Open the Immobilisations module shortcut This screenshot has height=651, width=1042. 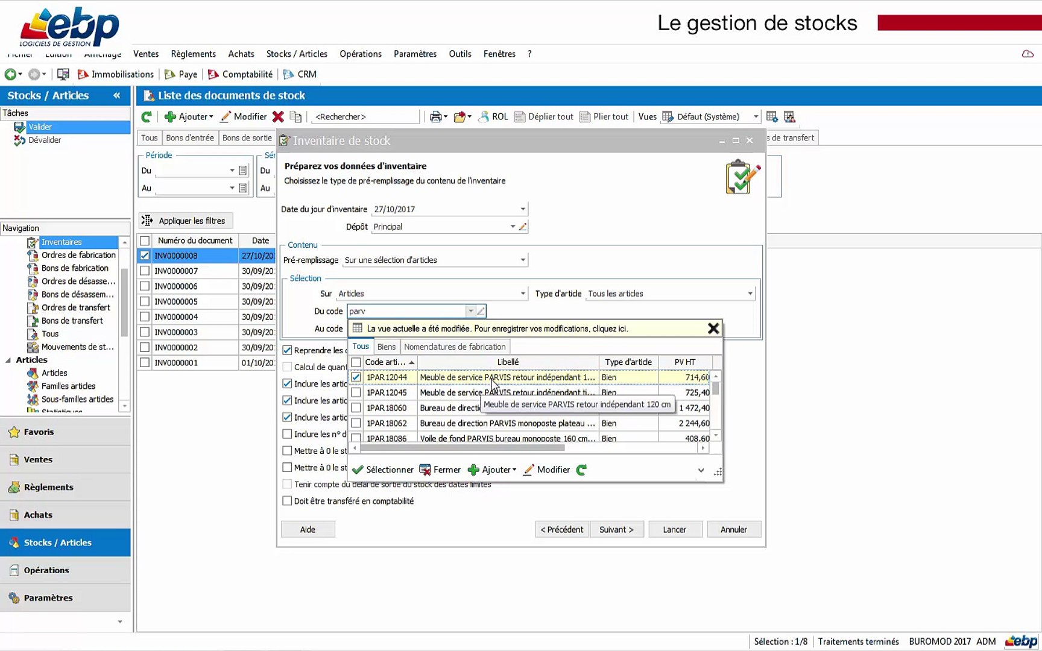[116, 74]
